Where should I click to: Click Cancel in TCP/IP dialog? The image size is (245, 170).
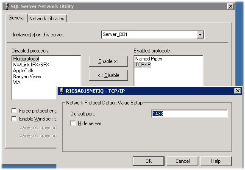(183, 161)
